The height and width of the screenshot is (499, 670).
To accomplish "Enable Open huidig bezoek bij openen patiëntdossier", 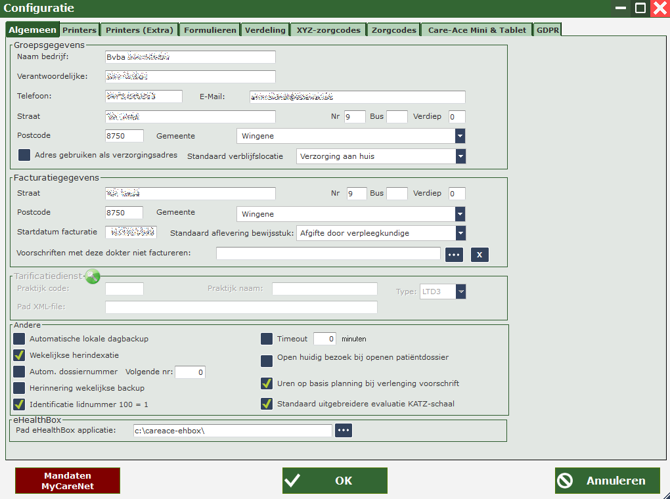I will point(267,361).
